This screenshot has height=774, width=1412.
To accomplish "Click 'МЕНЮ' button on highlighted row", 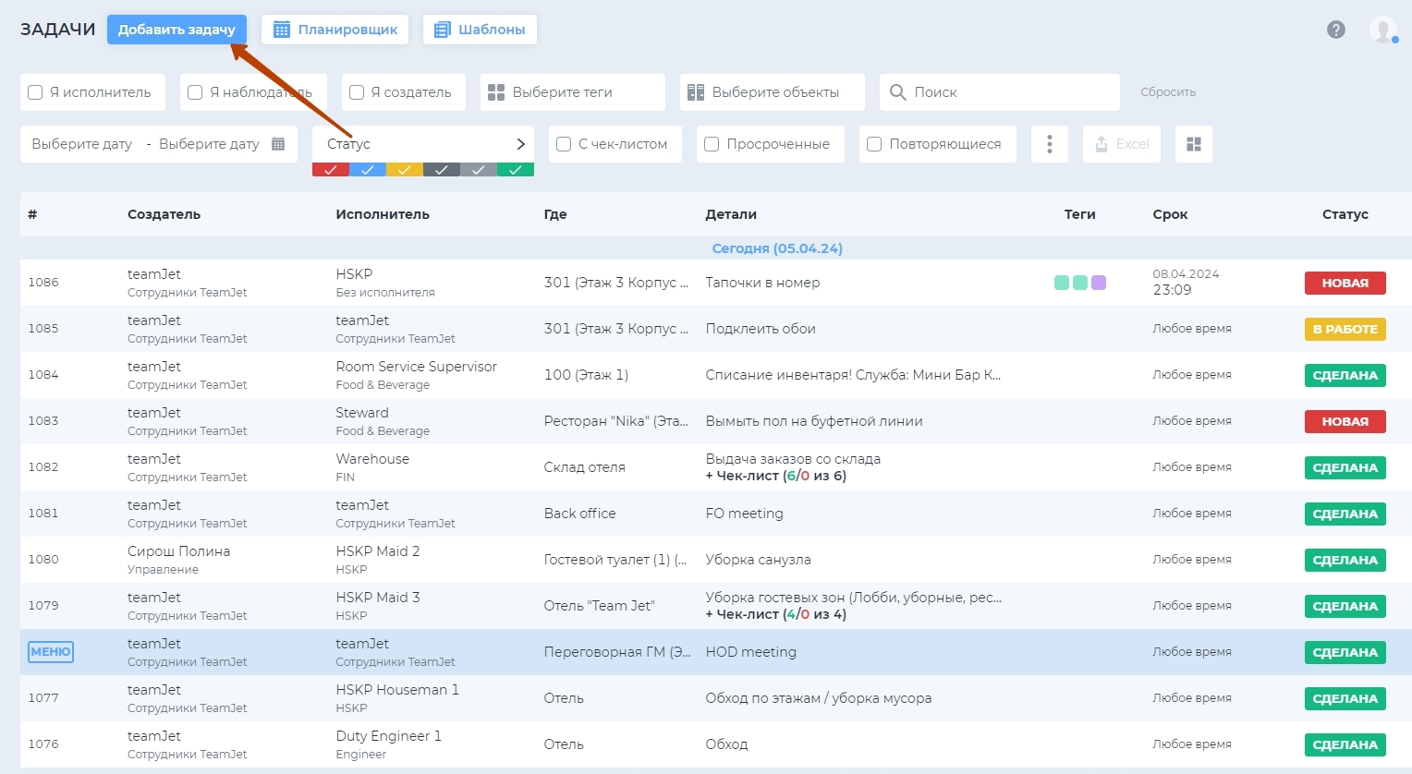I will [51, 652].
